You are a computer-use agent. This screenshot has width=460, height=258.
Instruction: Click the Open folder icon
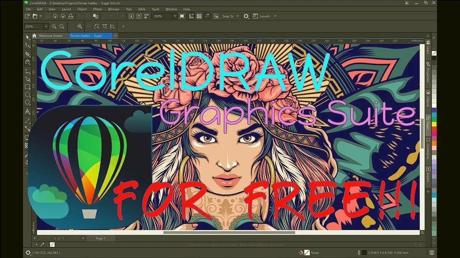coord(35,16)
